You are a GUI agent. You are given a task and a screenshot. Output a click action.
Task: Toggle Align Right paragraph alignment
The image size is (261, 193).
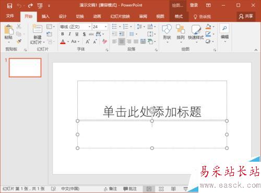pyautogui.click(x=129, y=42)
